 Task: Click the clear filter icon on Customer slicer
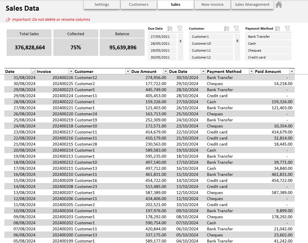click(x=237, y=29)
